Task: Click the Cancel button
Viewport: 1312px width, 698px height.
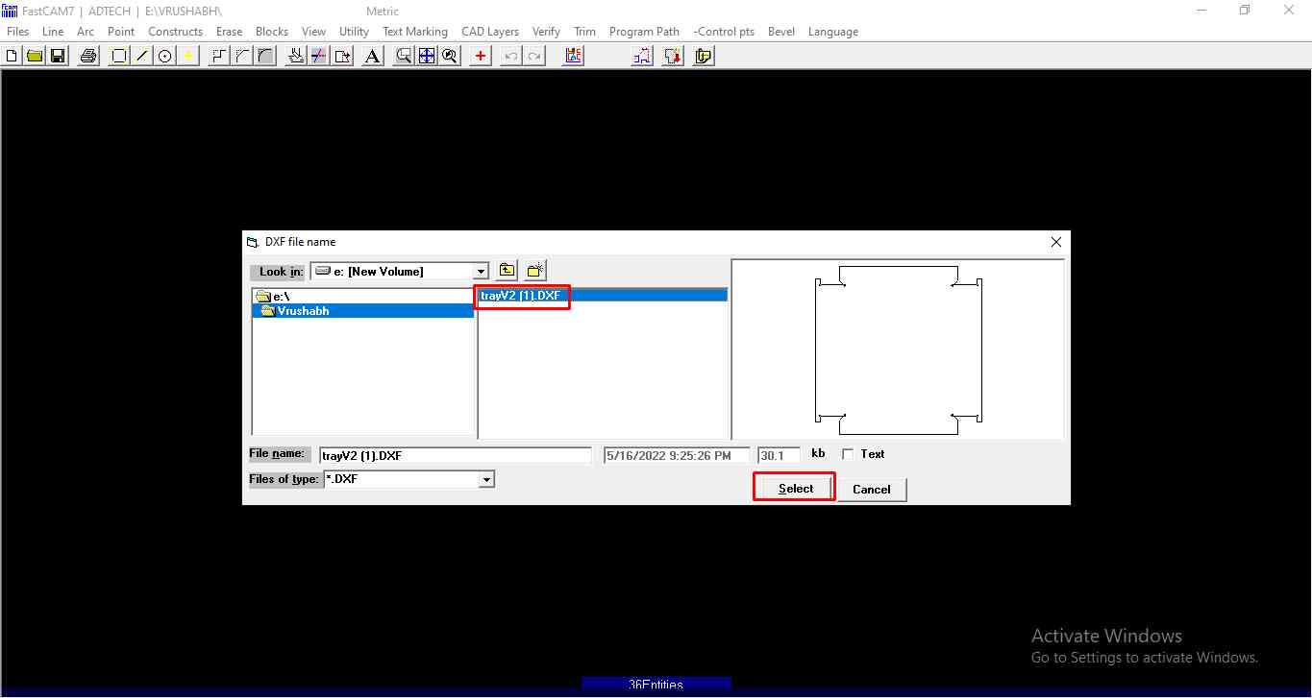Action: pos(872,490)
